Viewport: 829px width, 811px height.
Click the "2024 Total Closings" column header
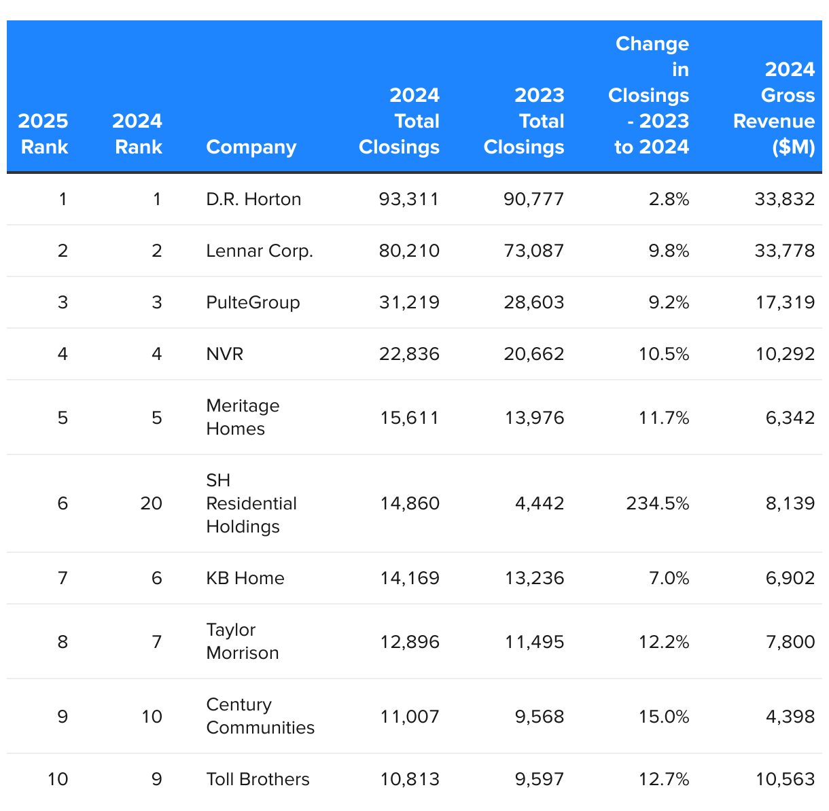point(399,121)
